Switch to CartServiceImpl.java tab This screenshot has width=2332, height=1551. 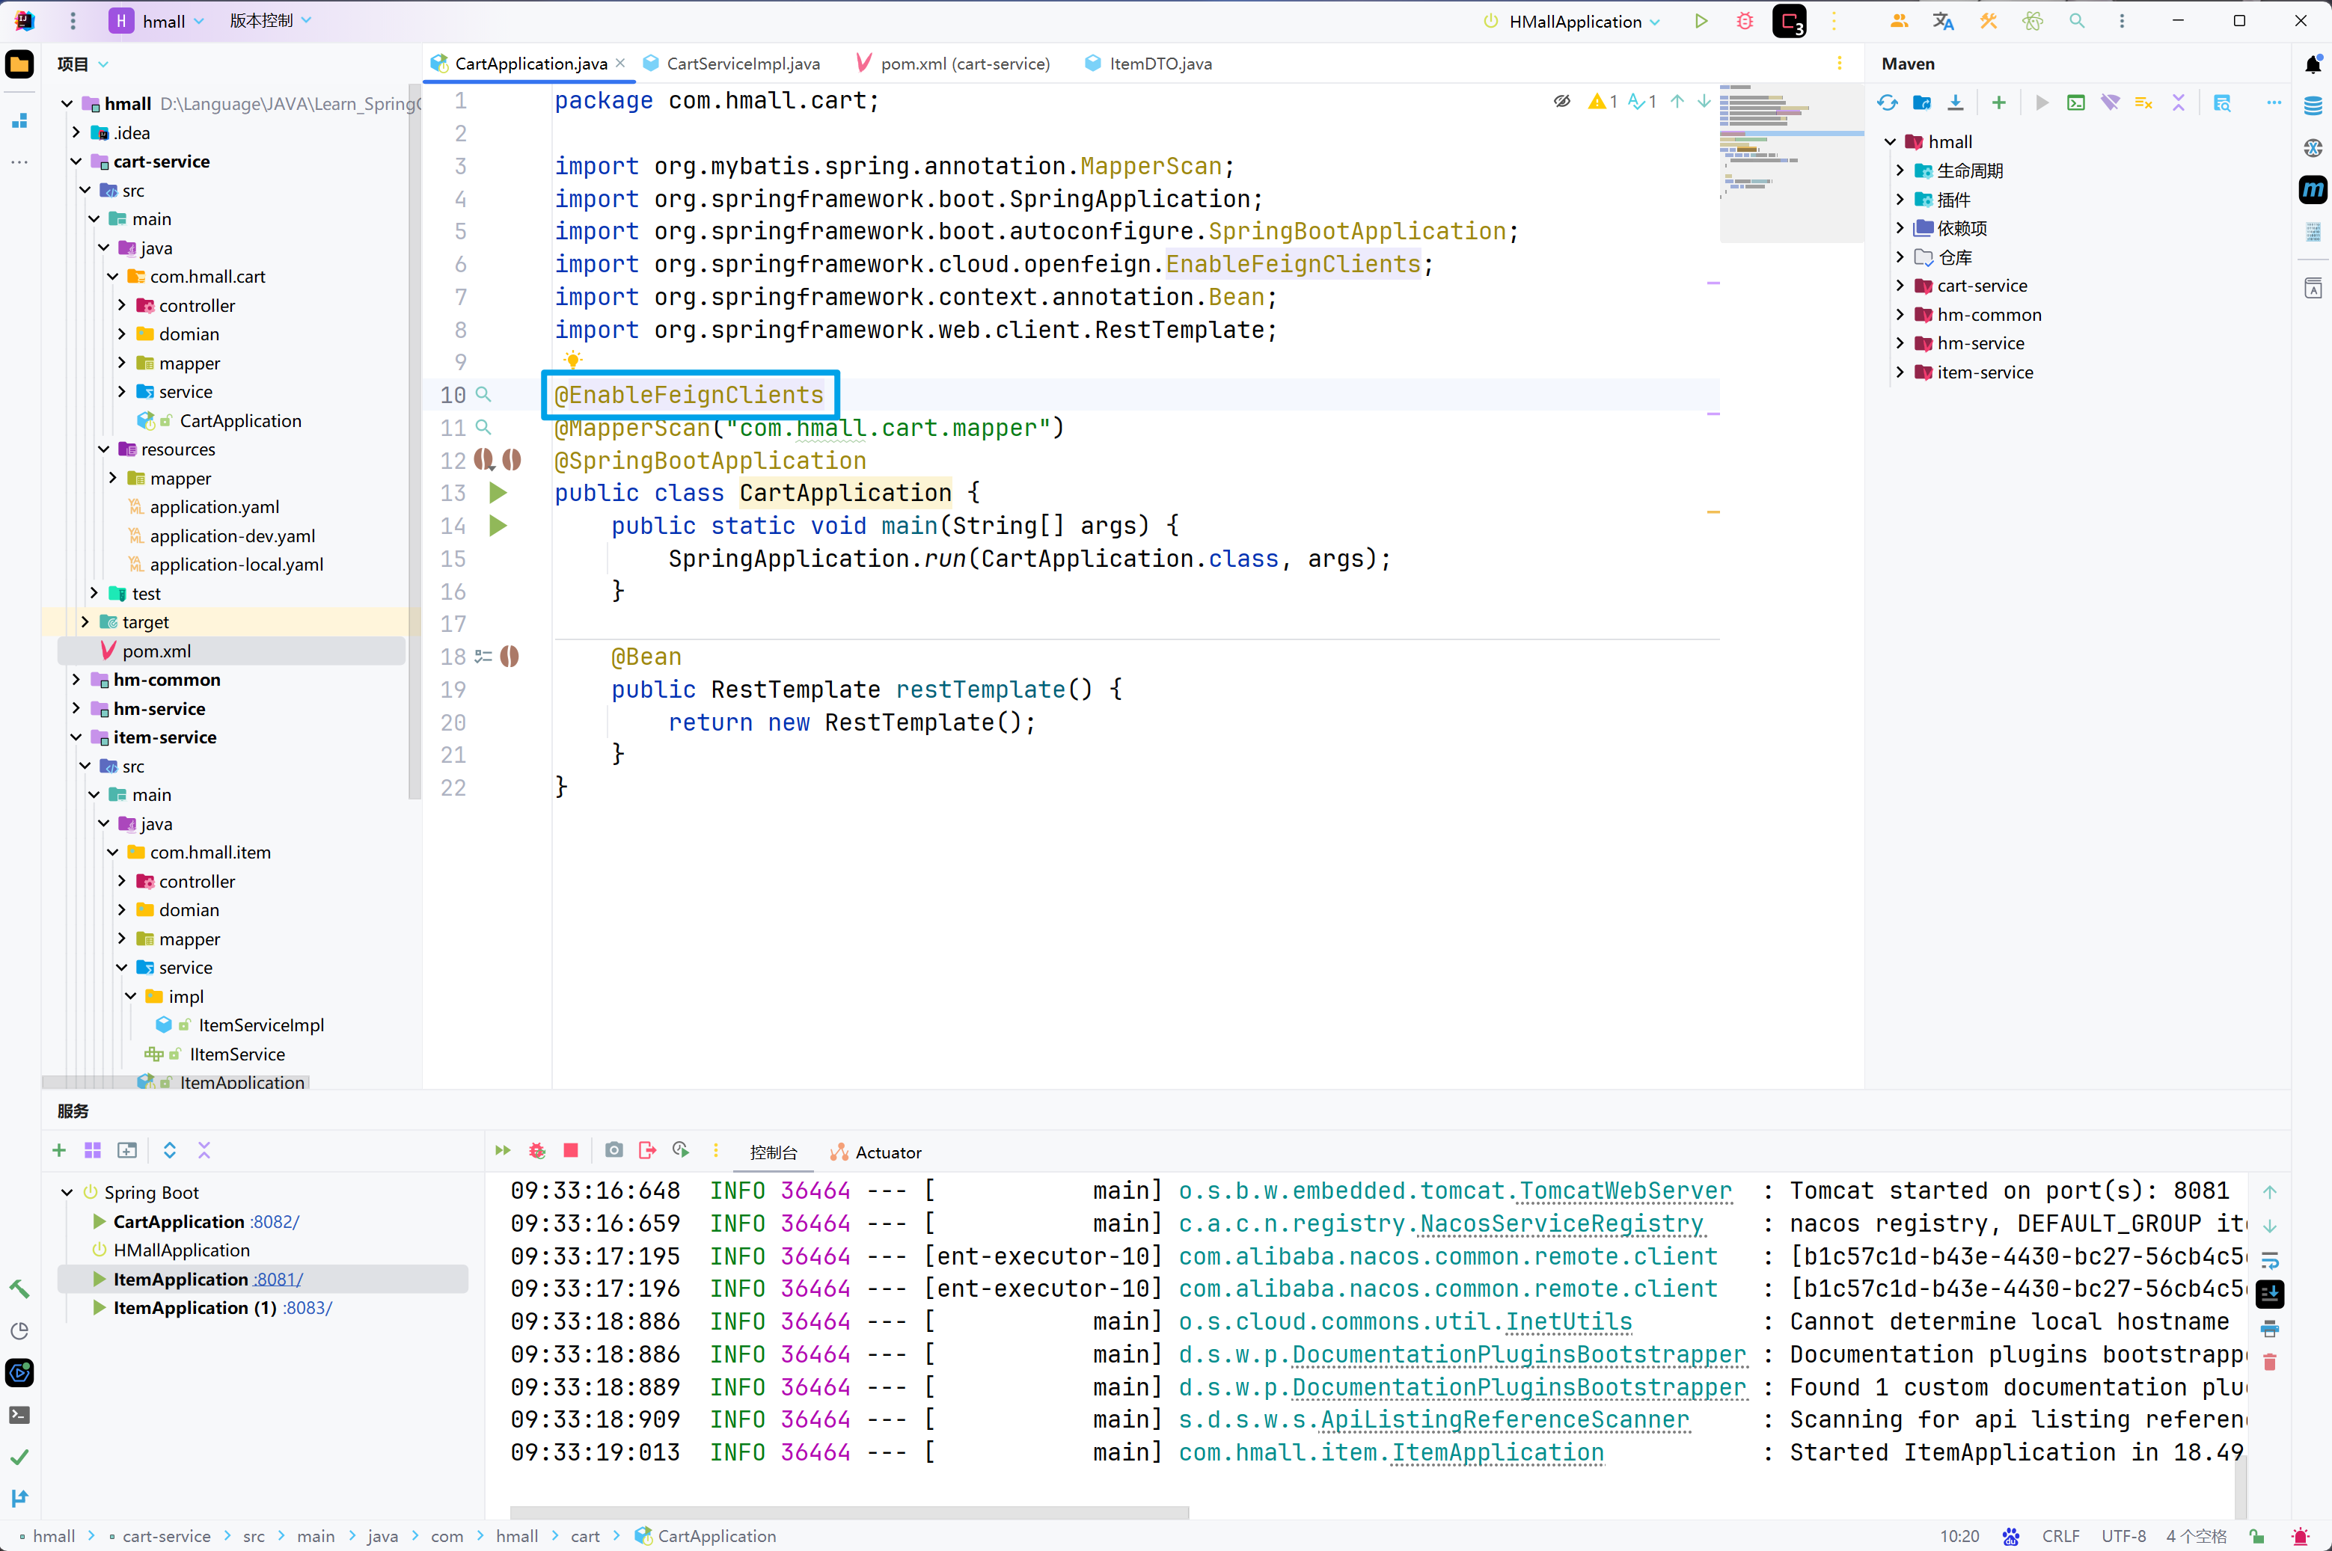click(x=742, y=64)
